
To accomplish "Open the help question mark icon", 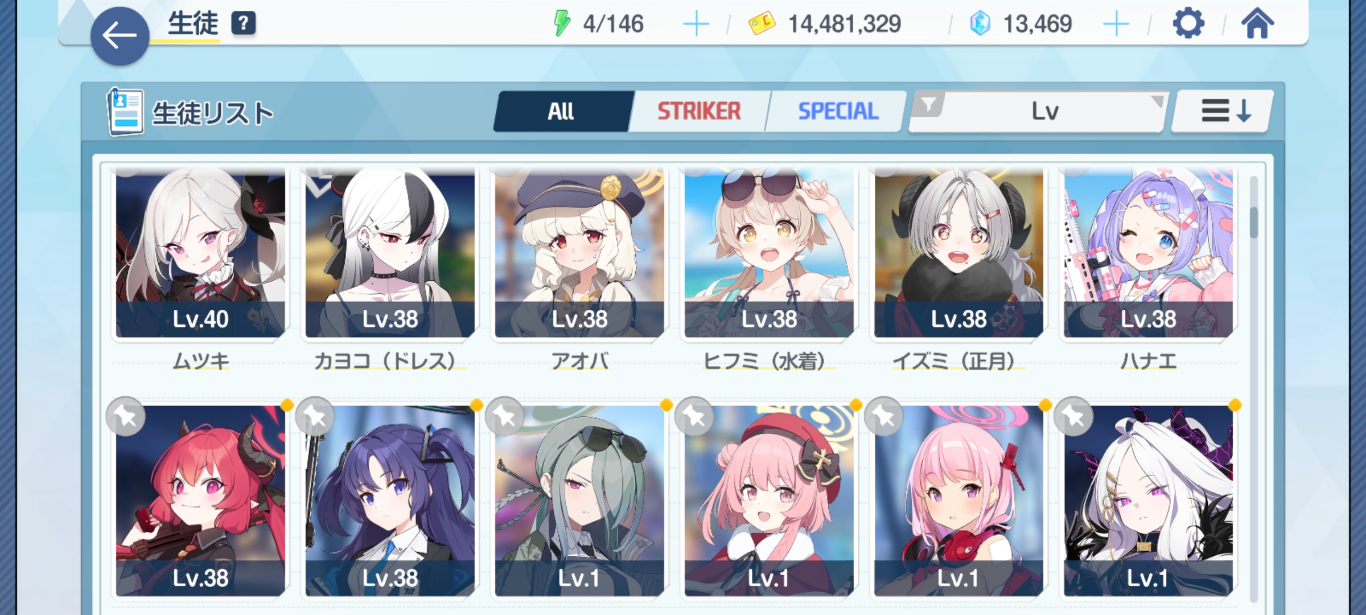I will (x=243, y=23).
